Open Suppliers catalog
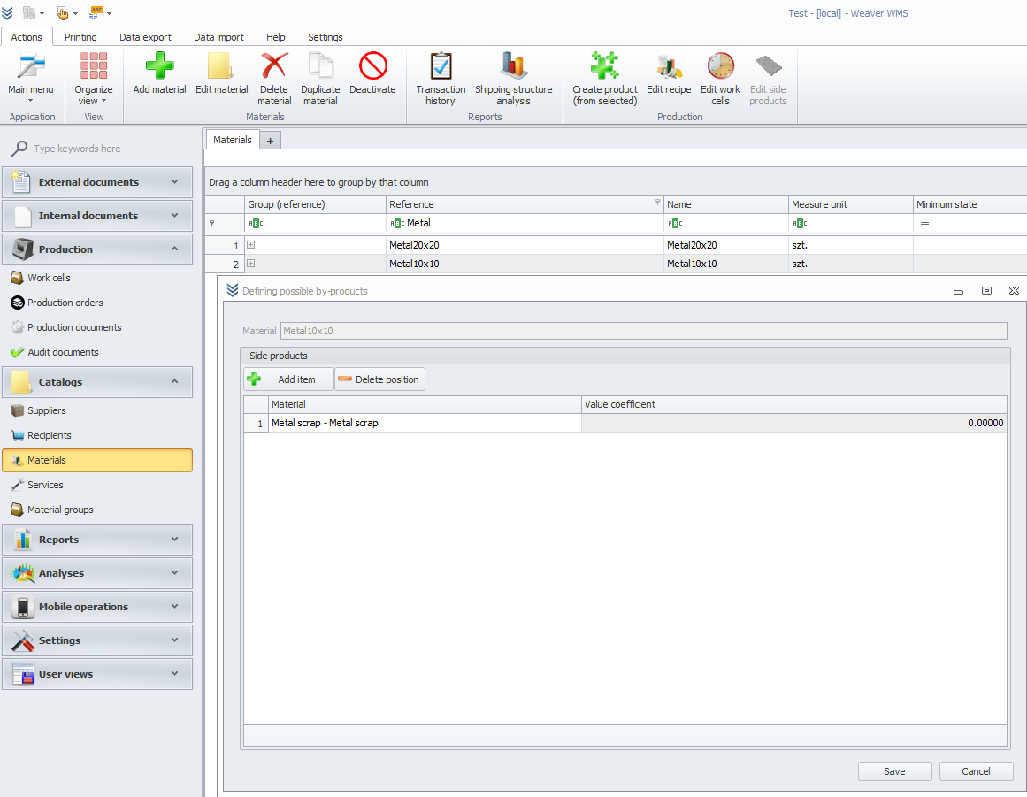Image resolution: width=1027 pixels, height=797 pixels. (x=47, y=410)
